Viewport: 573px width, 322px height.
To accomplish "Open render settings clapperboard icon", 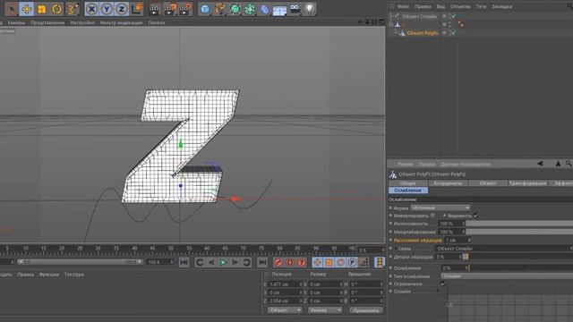I will (x=185, y=9).
